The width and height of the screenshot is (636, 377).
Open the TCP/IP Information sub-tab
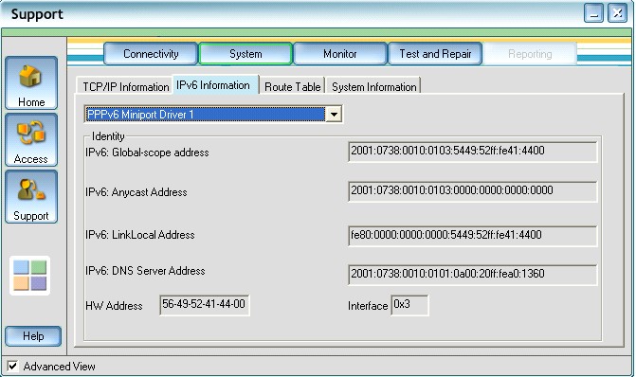(125, 86)
